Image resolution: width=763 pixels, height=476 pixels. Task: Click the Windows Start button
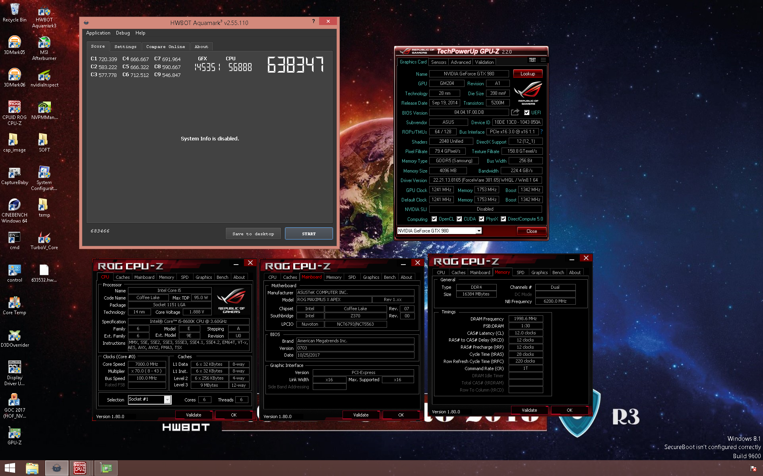(10, 468)
